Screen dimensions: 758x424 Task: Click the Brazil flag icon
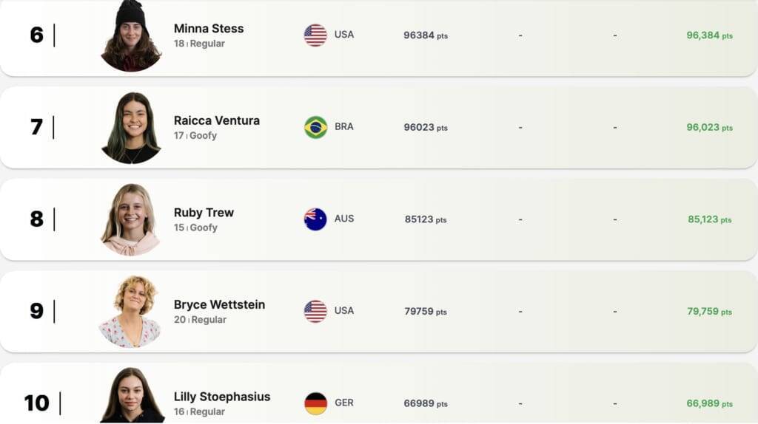315,127
